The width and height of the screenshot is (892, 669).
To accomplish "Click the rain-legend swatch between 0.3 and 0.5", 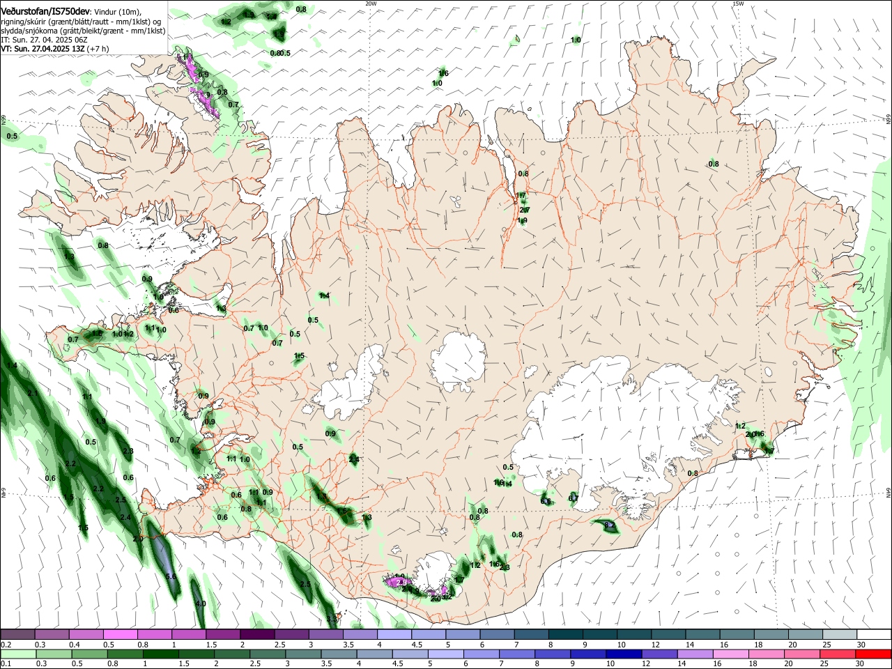I will click(x=54, y=654).
